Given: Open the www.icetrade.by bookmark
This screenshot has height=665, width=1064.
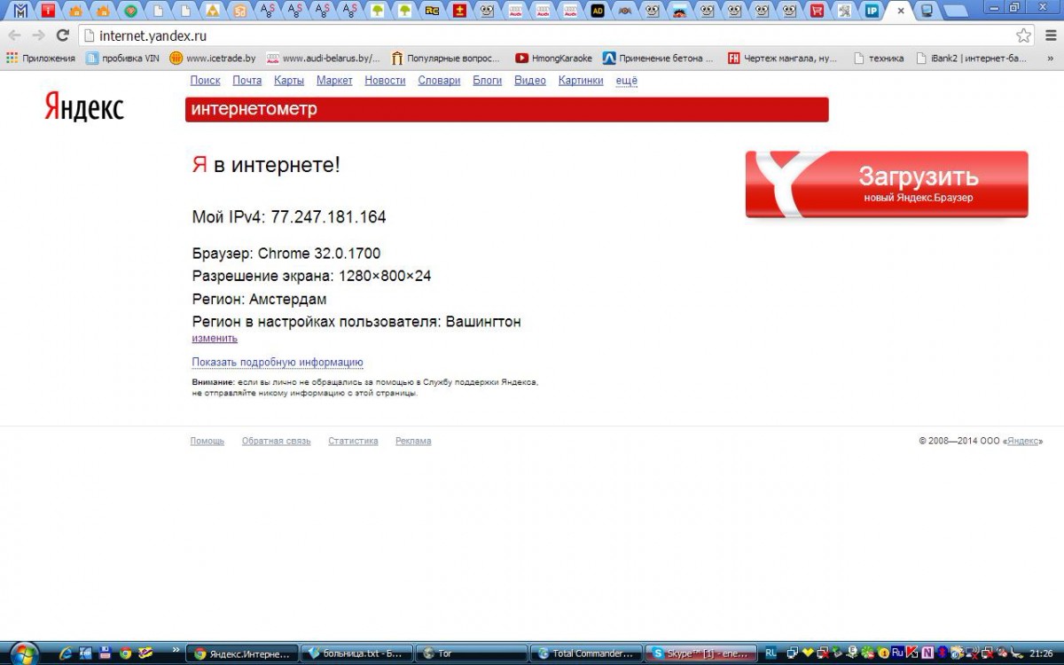Looking at the screenshot, I should [x=213, y=59].
